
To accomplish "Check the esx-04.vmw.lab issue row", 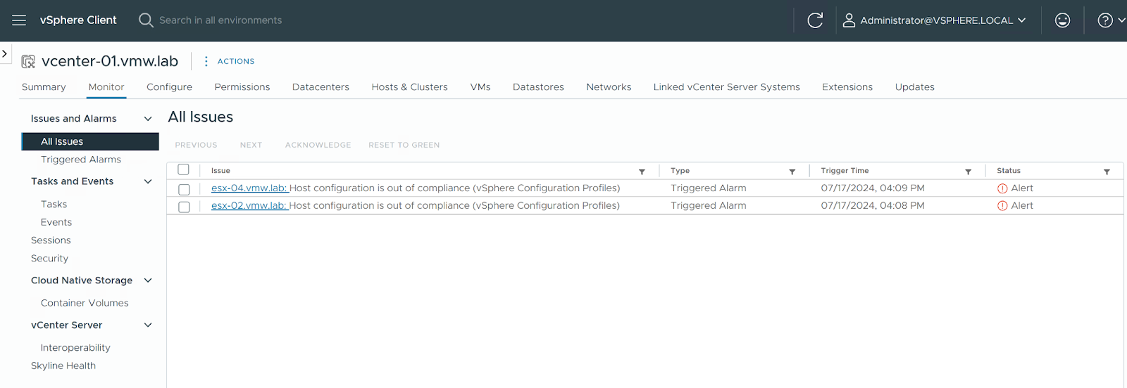I will pyautogui.click(x=184, y=189).
